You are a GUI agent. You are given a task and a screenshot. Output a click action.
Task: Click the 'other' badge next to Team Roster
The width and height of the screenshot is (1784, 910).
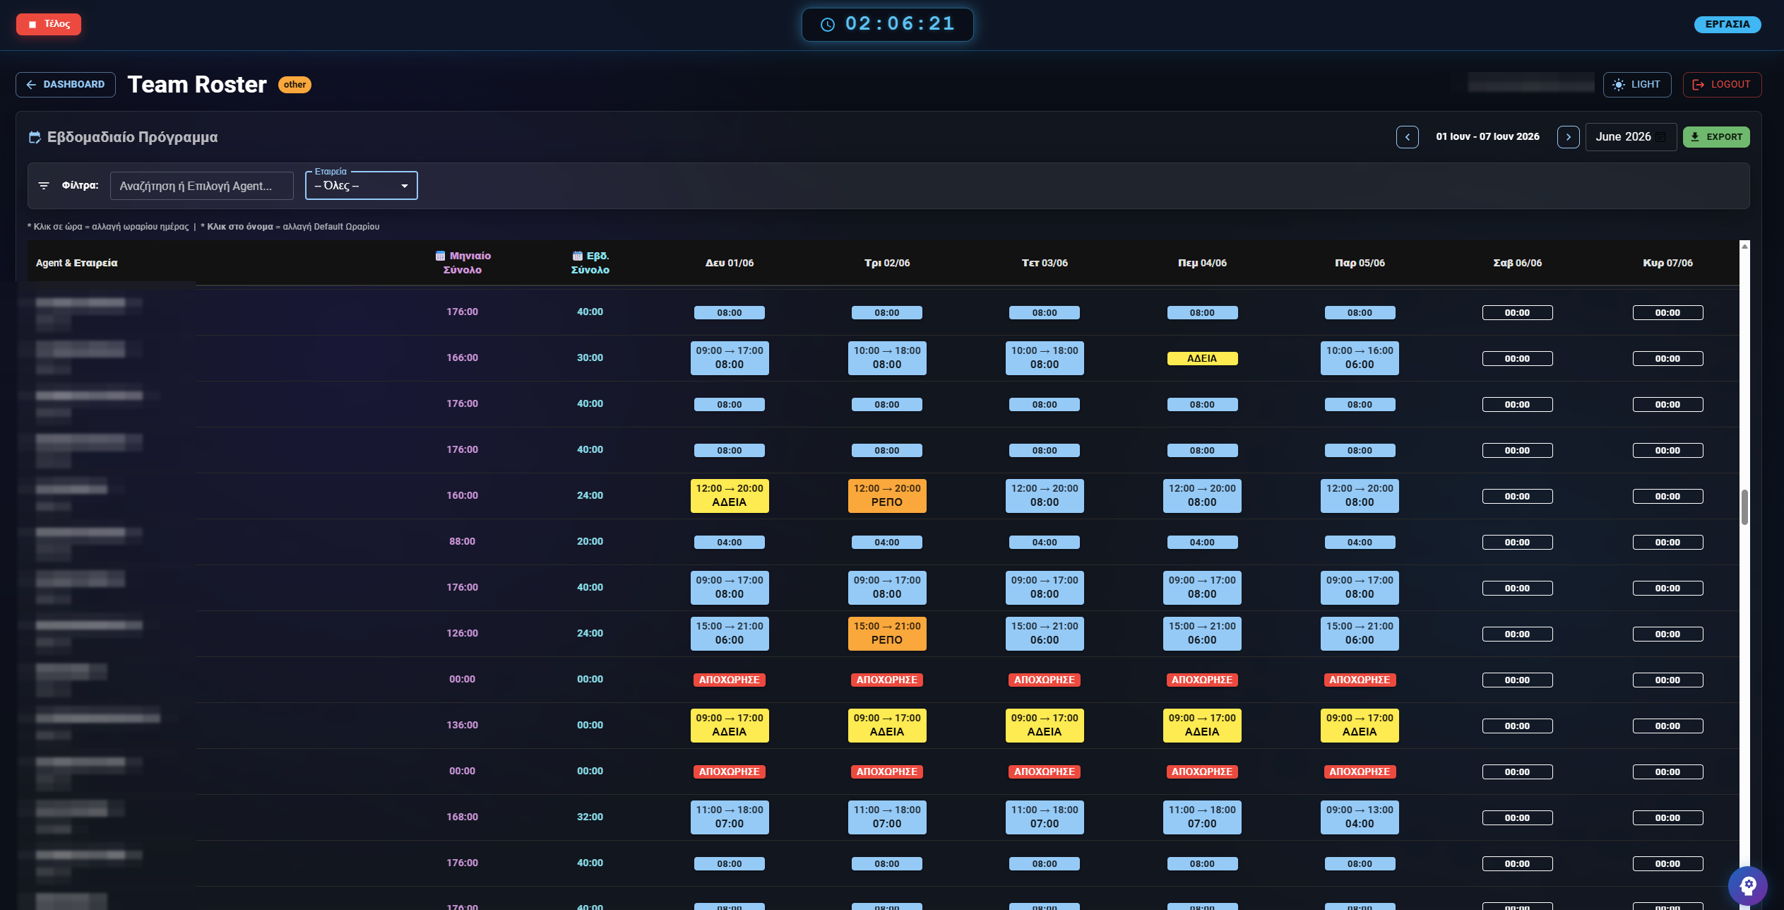295,85
